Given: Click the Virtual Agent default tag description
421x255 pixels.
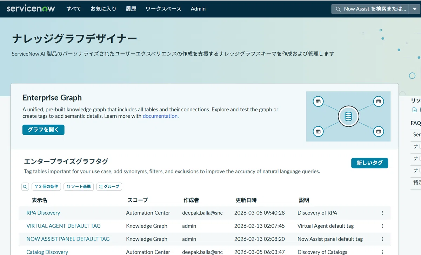Looking at the screenshot, I should point(326,226).
